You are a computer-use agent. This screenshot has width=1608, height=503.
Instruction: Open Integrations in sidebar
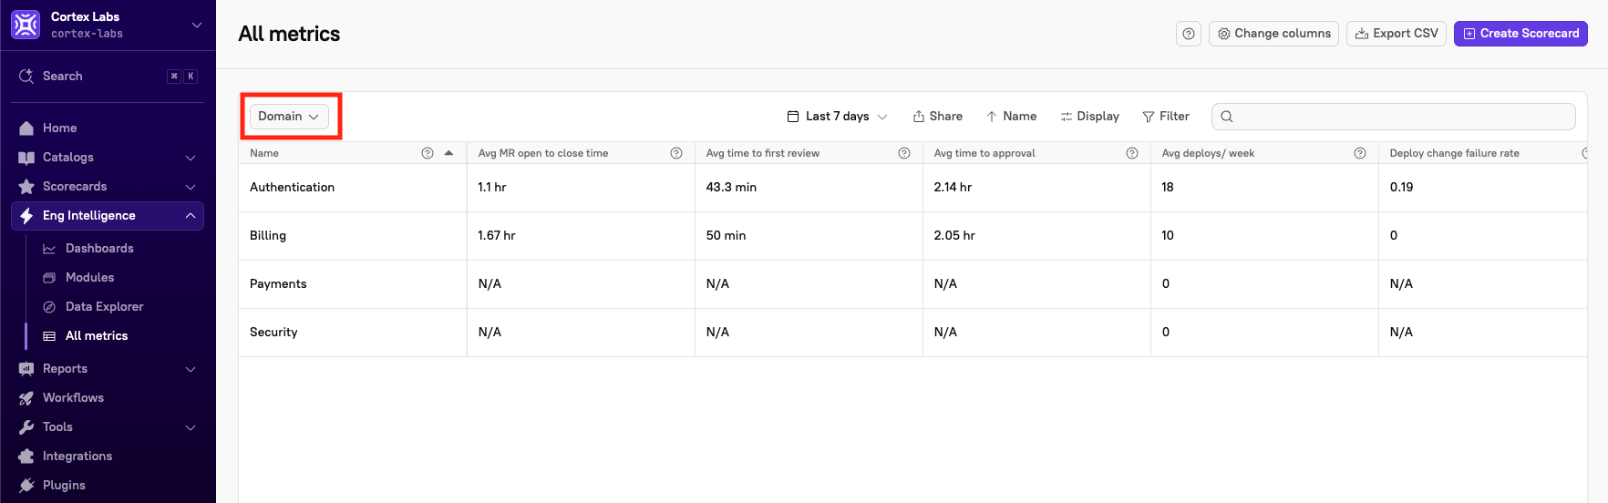77,457
